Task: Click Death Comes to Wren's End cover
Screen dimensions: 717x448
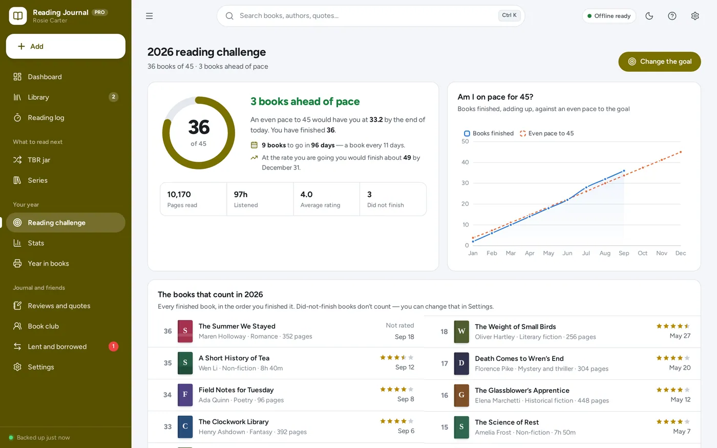Action: coord(461,364)
